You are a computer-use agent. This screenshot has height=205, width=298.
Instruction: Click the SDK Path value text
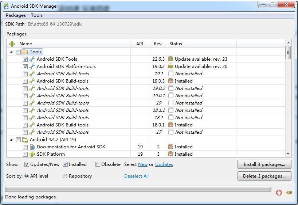click(x=55, y=24)
